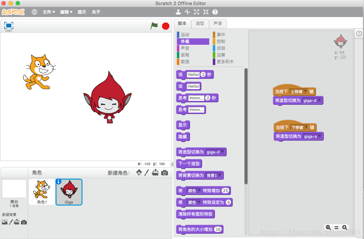Screen dimensions: 364x239
Task: Open effect dropdown in 特效增加 block
Action: pos(194,191)
